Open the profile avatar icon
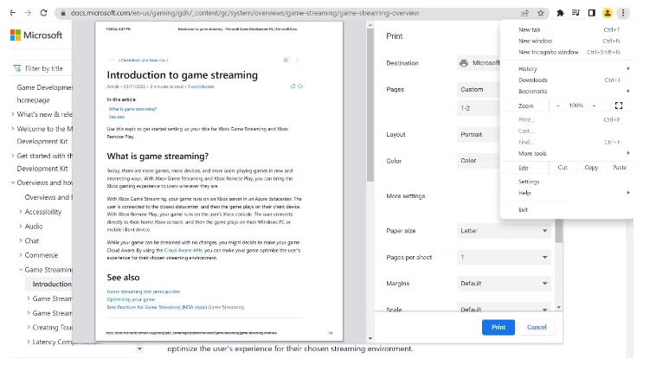 pyautogui.click(x=608, y=13)
